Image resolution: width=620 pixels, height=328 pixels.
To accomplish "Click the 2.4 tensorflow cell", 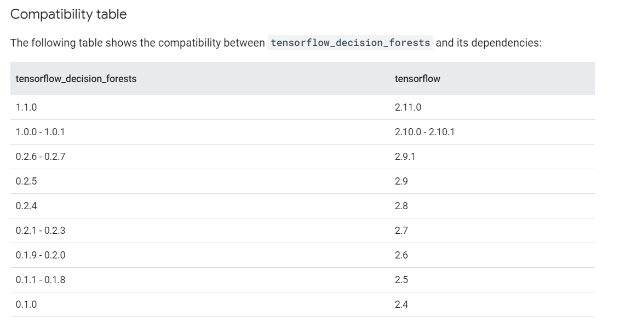I will (401, 304).
